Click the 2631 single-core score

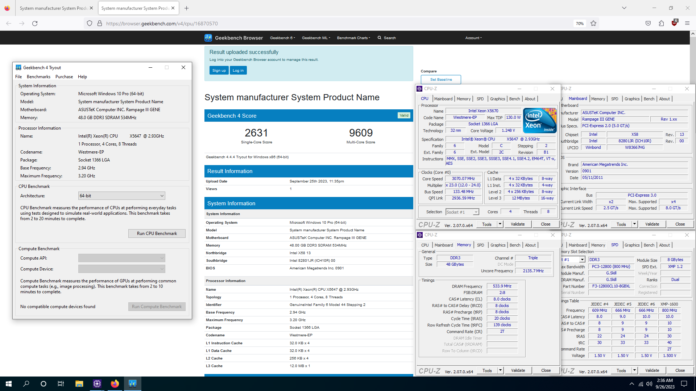[x=256, y=133]
